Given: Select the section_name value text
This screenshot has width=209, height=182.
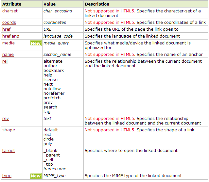Looking at the screenshot, I should [57, 55].
